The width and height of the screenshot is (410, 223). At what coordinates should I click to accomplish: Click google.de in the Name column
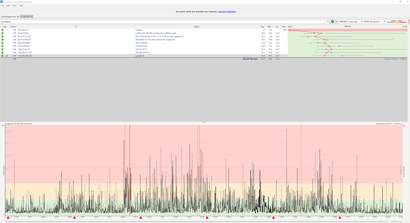(140, 56)
